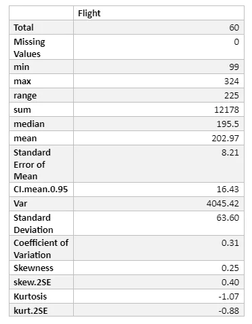The width and height of the screenshot is (252, 324).
Task: Select the Var value 4045.42
Action: (x=223, y=204)
